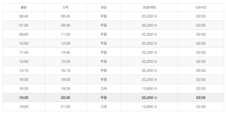Pick the 16:00 departure bus
The image size is (226, 113).
[x=113, y=80]
